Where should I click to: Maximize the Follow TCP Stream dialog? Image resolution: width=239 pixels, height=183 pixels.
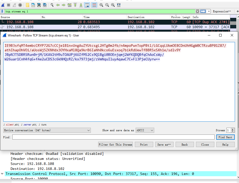coord(220,35)
